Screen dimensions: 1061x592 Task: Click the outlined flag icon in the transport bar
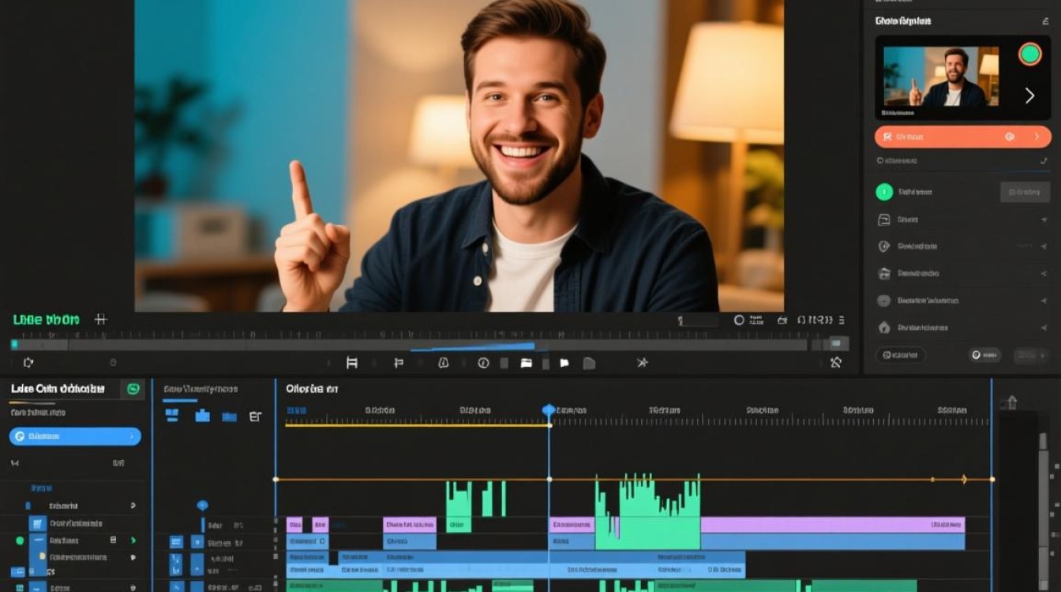(399, 362)
